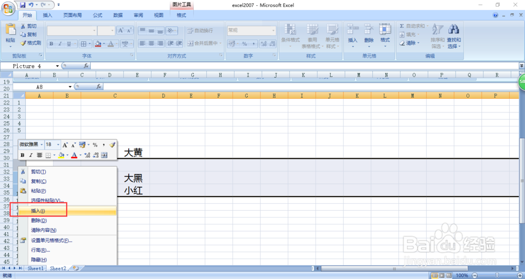Click the mini toolbar percent style icon
The height and width of the screenshot is (279, 525).
pos(95,144)
